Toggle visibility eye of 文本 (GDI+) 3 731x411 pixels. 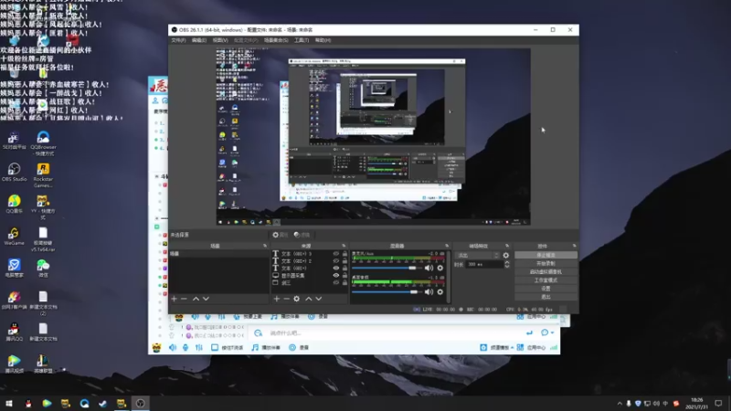(335, 254)
